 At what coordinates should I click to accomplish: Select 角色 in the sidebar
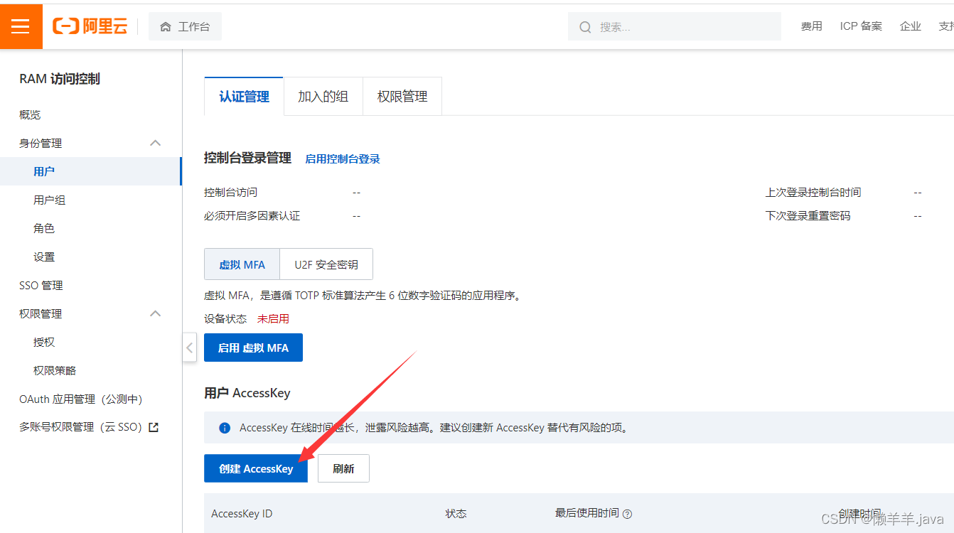(44, 228)
